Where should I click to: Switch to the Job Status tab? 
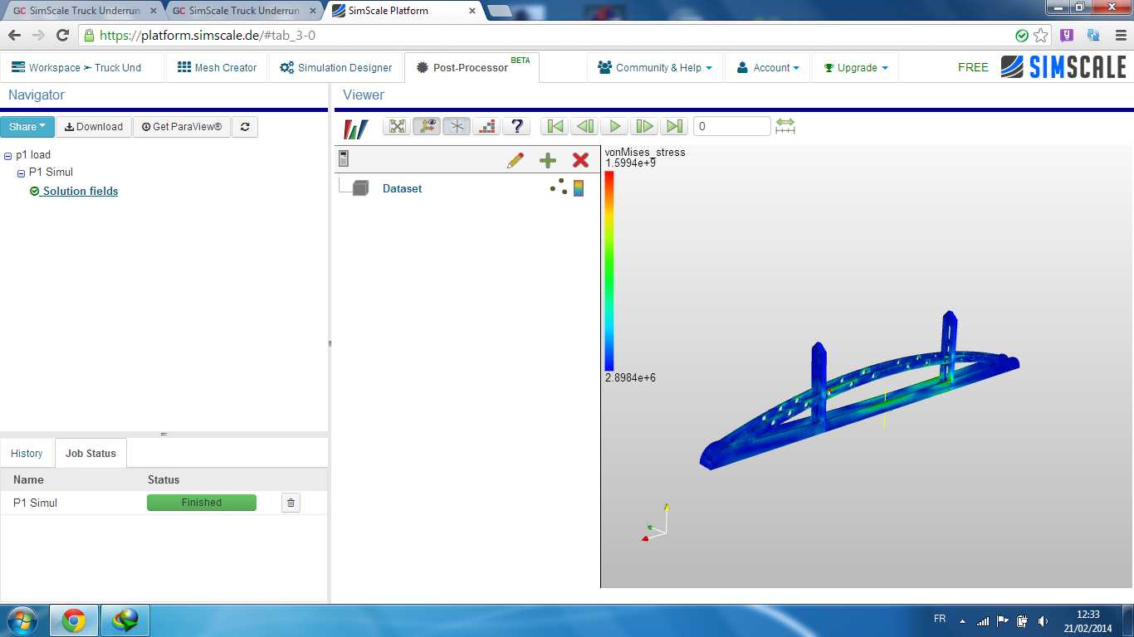tap(90, 454)
